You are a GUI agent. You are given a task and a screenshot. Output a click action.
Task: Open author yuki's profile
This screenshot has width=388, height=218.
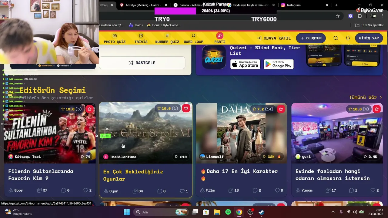click(x=303, y=157)
